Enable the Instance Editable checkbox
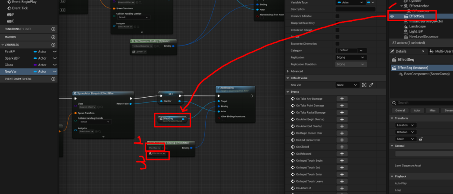 [338, 16]
